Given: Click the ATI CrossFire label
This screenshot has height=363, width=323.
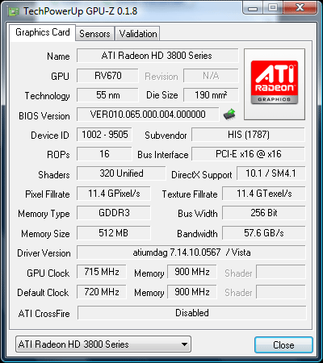Looking at the screenshot, I should tap(44, 314).
